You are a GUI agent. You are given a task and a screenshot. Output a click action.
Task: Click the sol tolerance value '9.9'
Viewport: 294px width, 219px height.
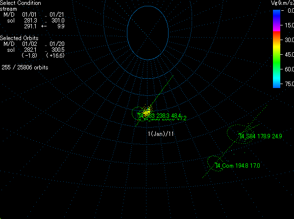(x=61, y=26)
